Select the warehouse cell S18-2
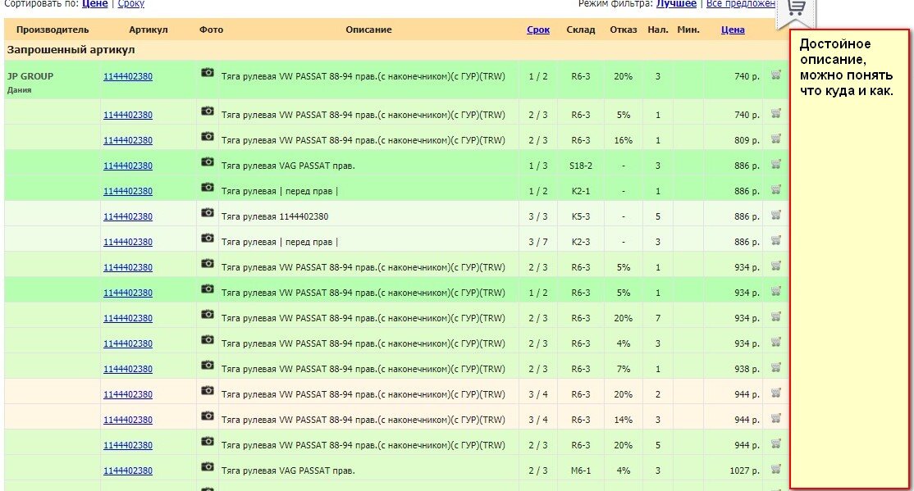Screen dimensions: 914x491 (581, 166)
